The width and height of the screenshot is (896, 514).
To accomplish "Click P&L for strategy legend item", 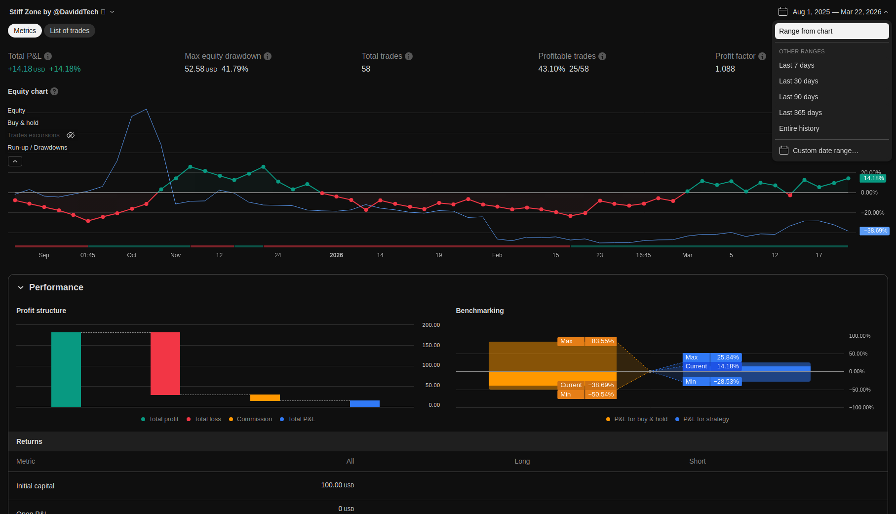I will point(705,419).
